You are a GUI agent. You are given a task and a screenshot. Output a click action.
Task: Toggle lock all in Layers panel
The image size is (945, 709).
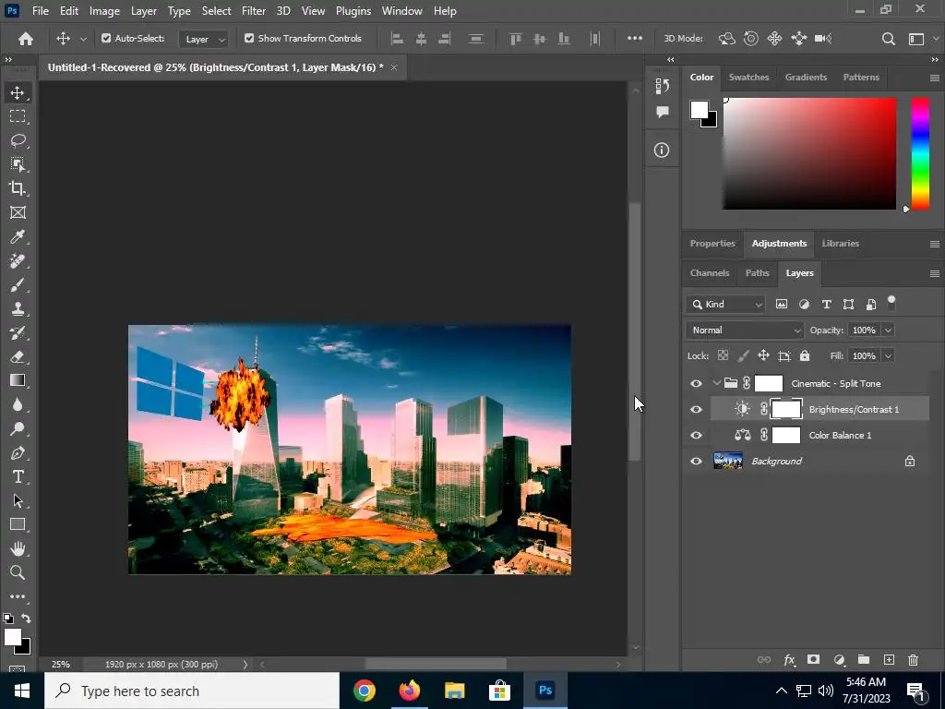805,355
